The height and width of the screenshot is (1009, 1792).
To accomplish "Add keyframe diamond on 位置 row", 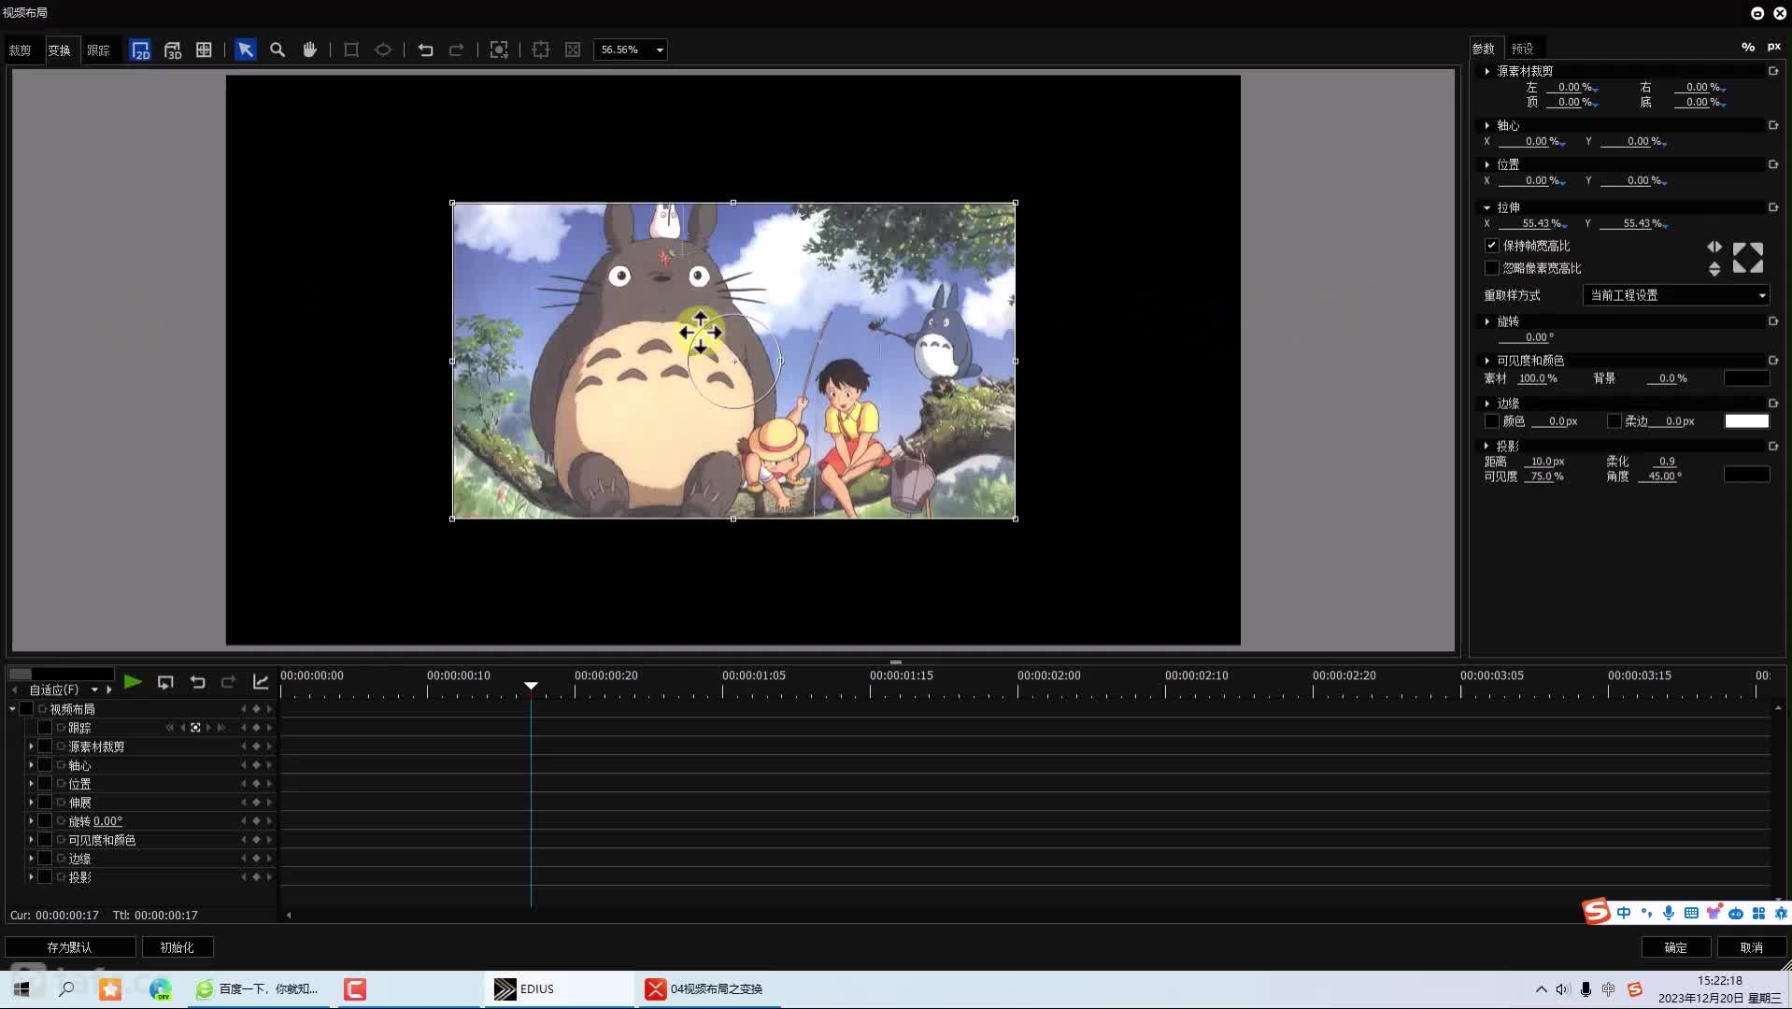I will coord(256,784).
